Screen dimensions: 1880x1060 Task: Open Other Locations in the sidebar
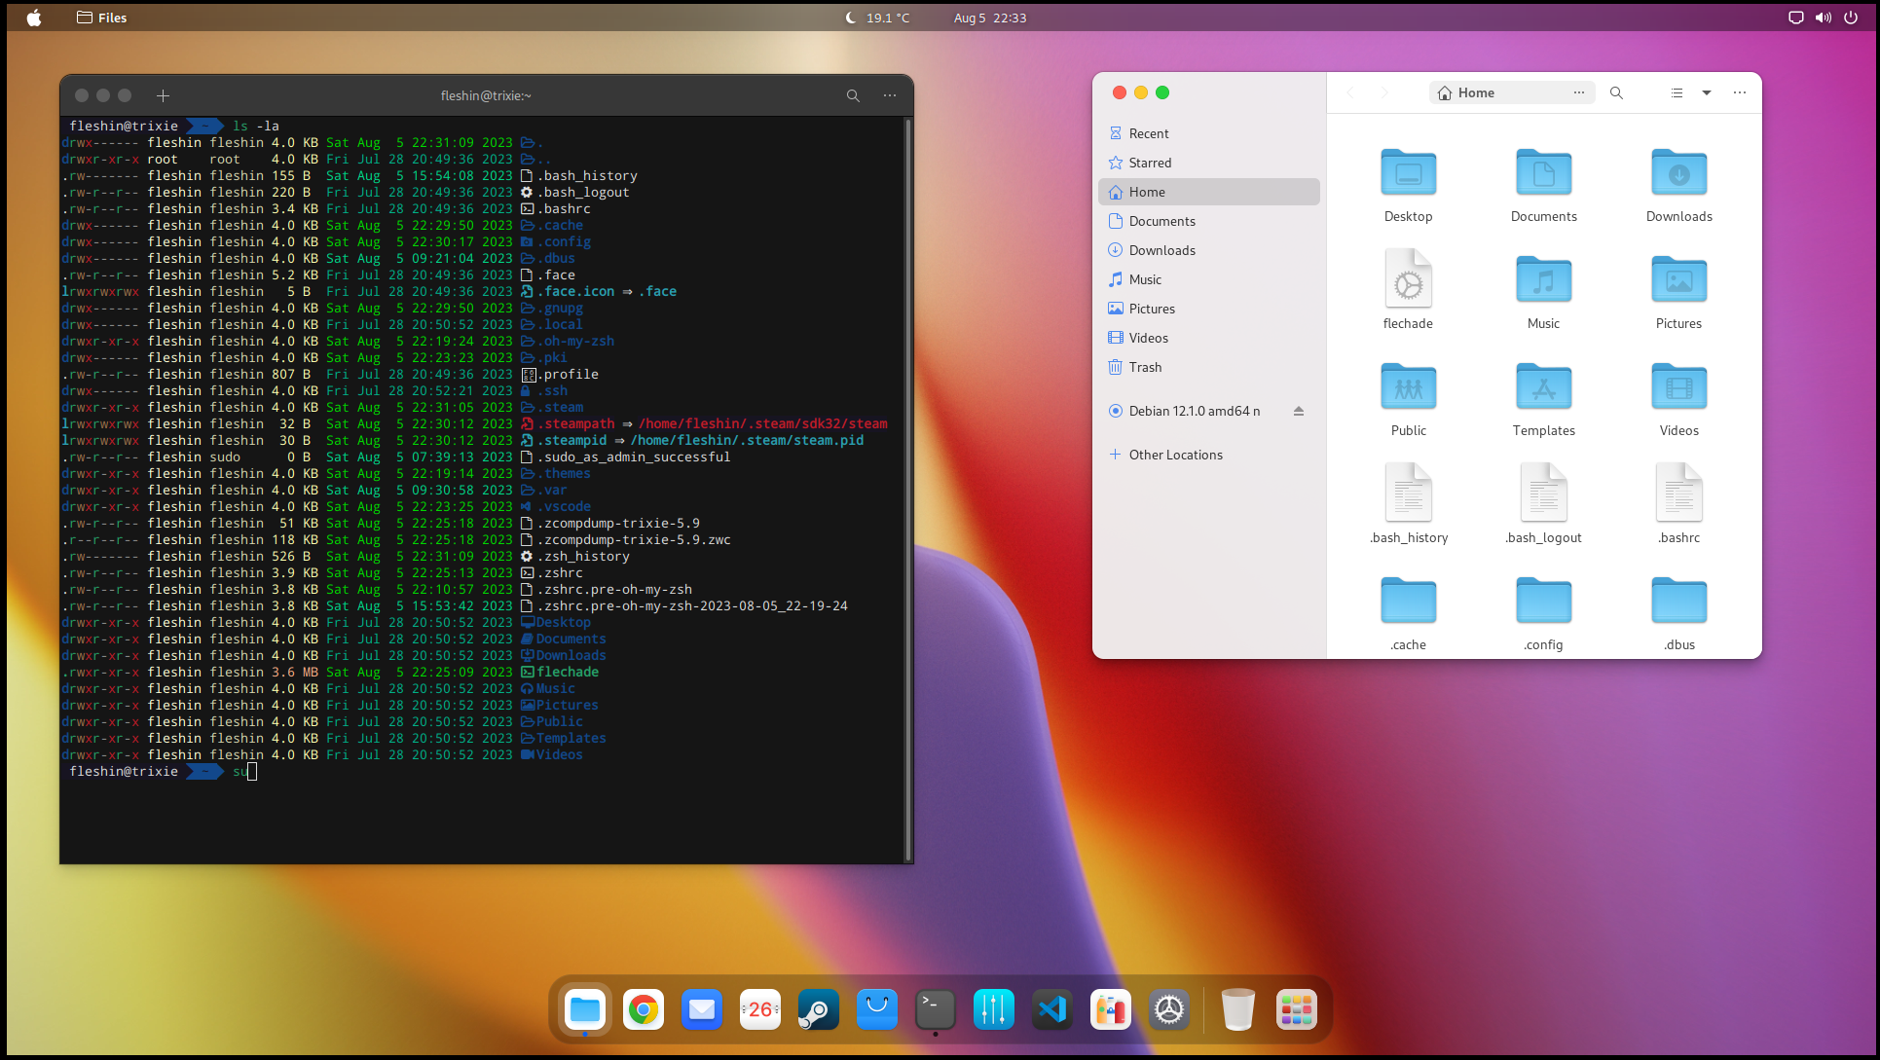point(1175,455)
